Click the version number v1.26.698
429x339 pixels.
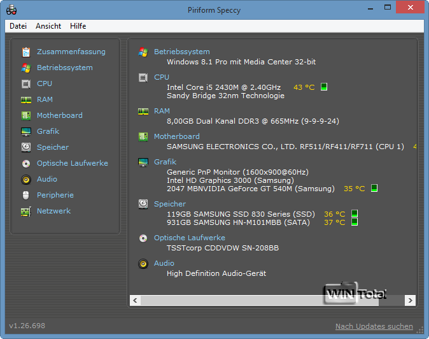(27, 326)
